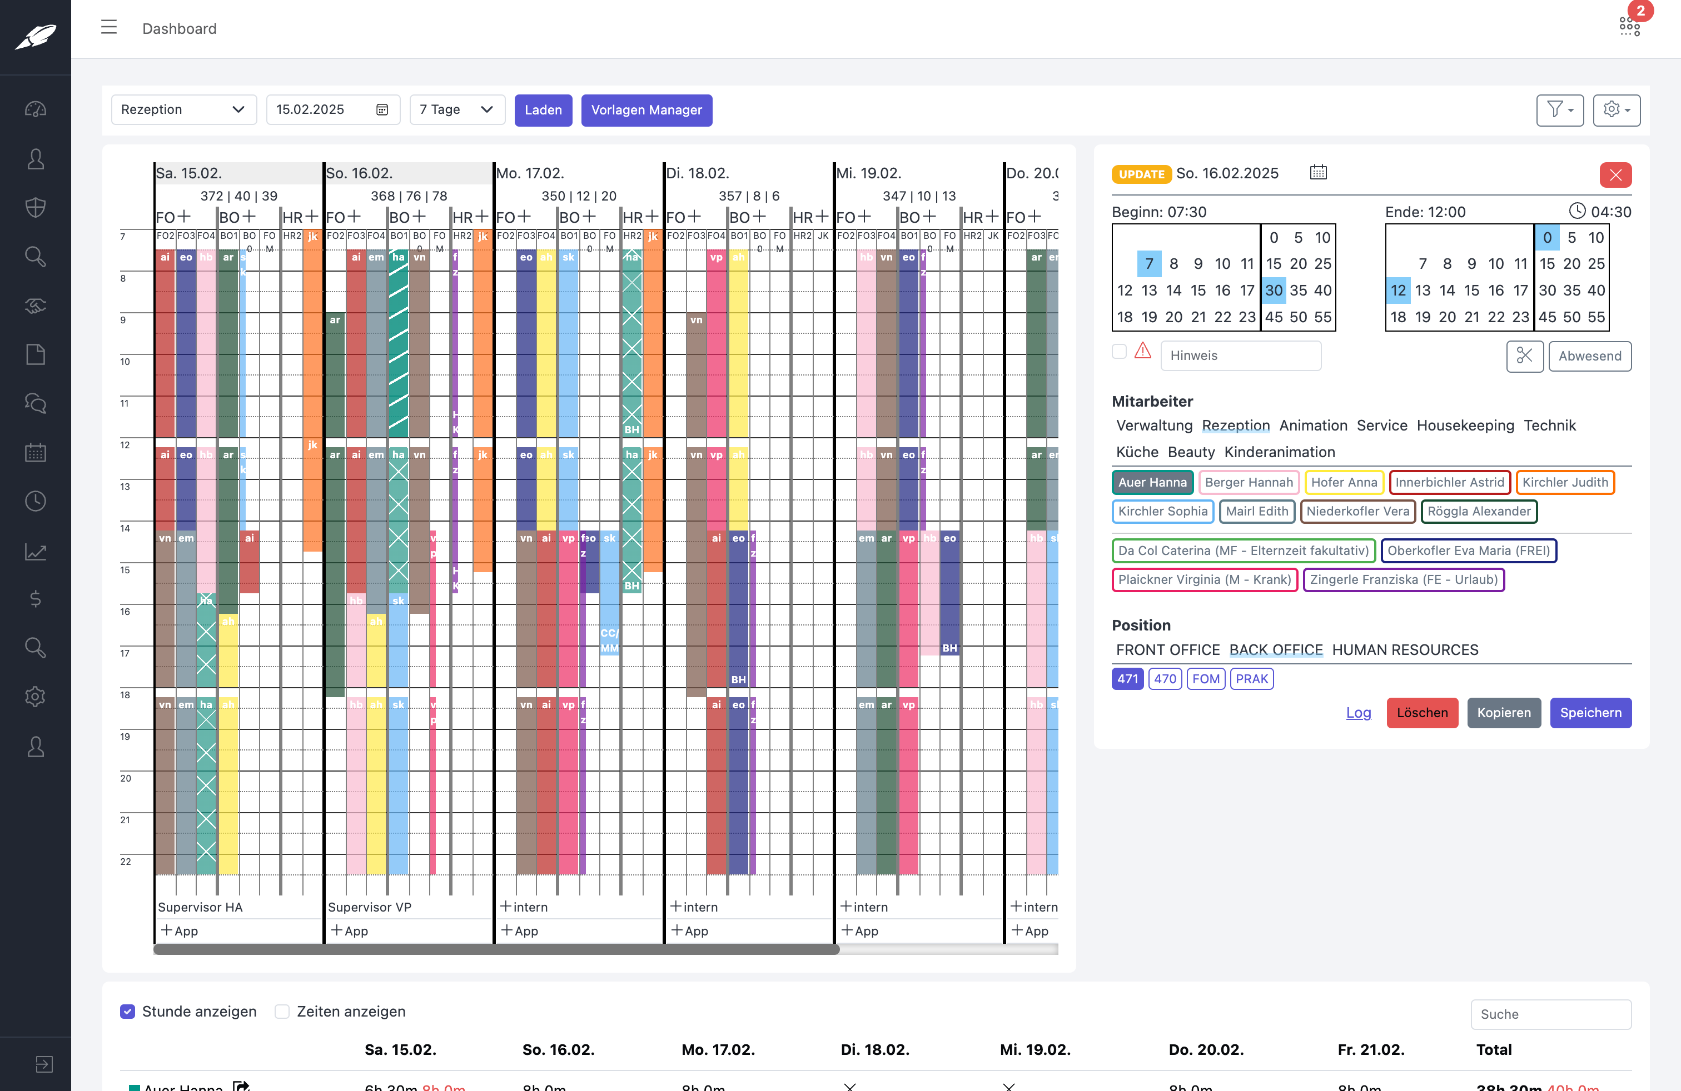Open the Log link in the shift panel
The height and width of the screenshot is (1091, 1681).
click(x=1358, y=713)
